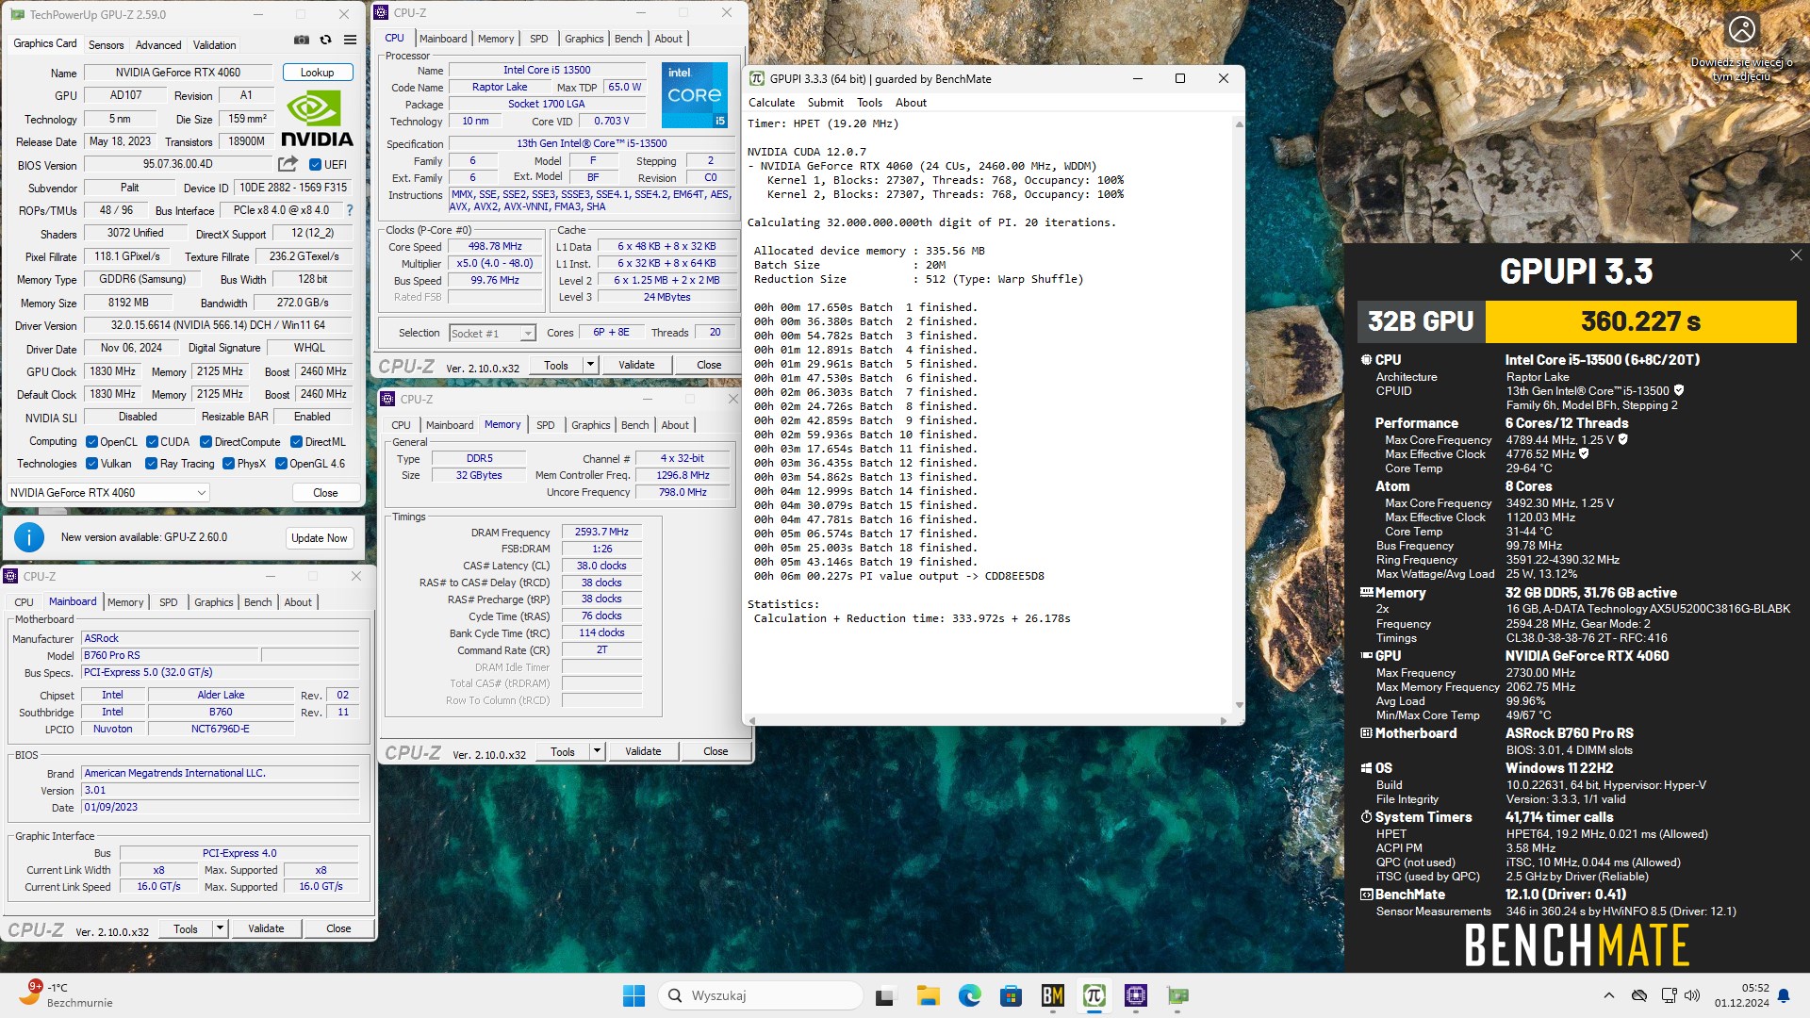Viewport: 1810px width, 1018px height.
Task: Expand Tools dropdown arrow in CPU-Z Memory window
Action: coord(597,751)
